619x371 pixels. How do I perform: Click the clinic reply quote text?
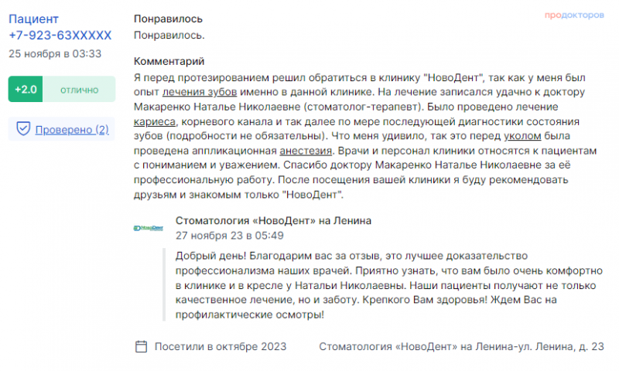point(389,285)
